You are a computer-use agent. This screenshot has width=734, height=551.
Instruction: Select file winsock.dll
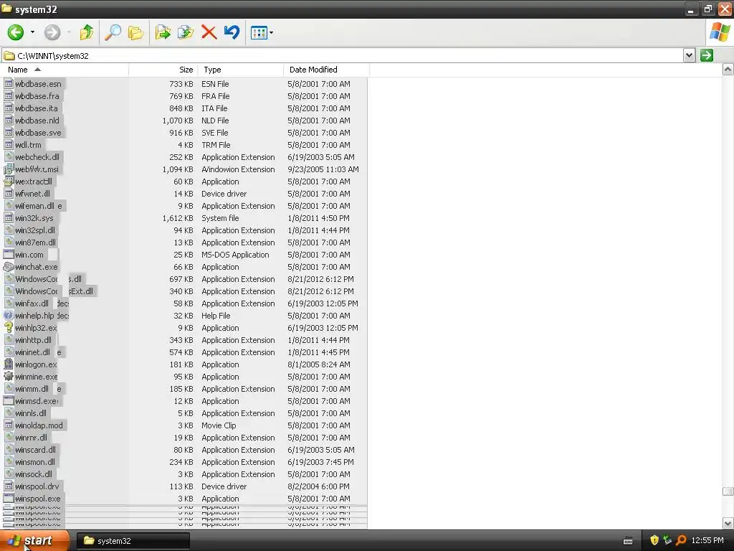pos(34,474)
